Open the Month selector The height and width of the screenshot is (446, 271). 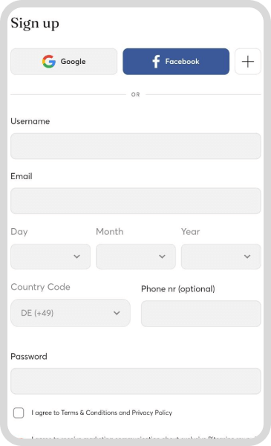[136, 256]
